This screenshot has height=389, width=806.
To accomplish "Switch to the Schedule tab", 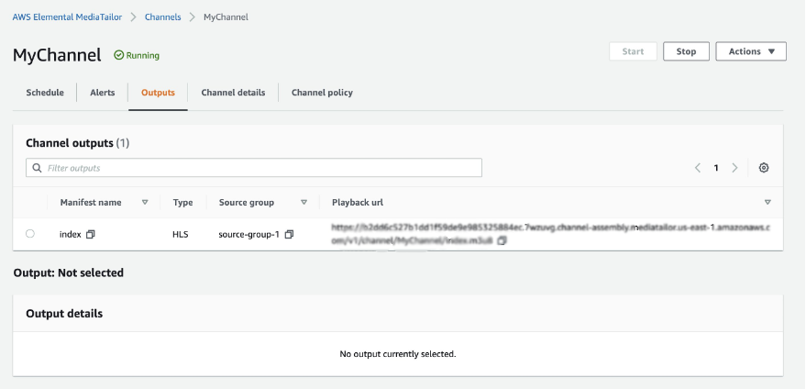I will [x=45, y=93].
